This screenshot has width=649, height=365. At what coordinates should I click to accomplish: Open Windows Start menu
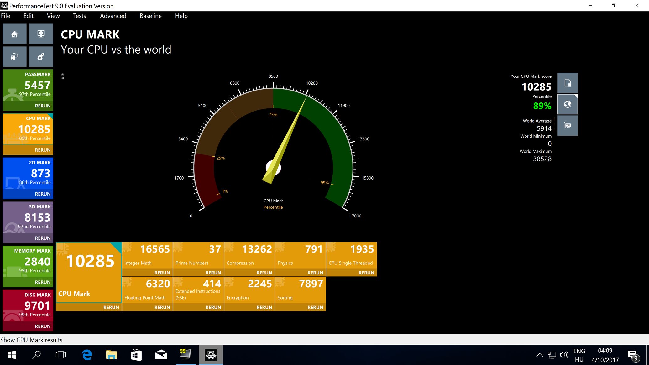(x=12, y=355)
